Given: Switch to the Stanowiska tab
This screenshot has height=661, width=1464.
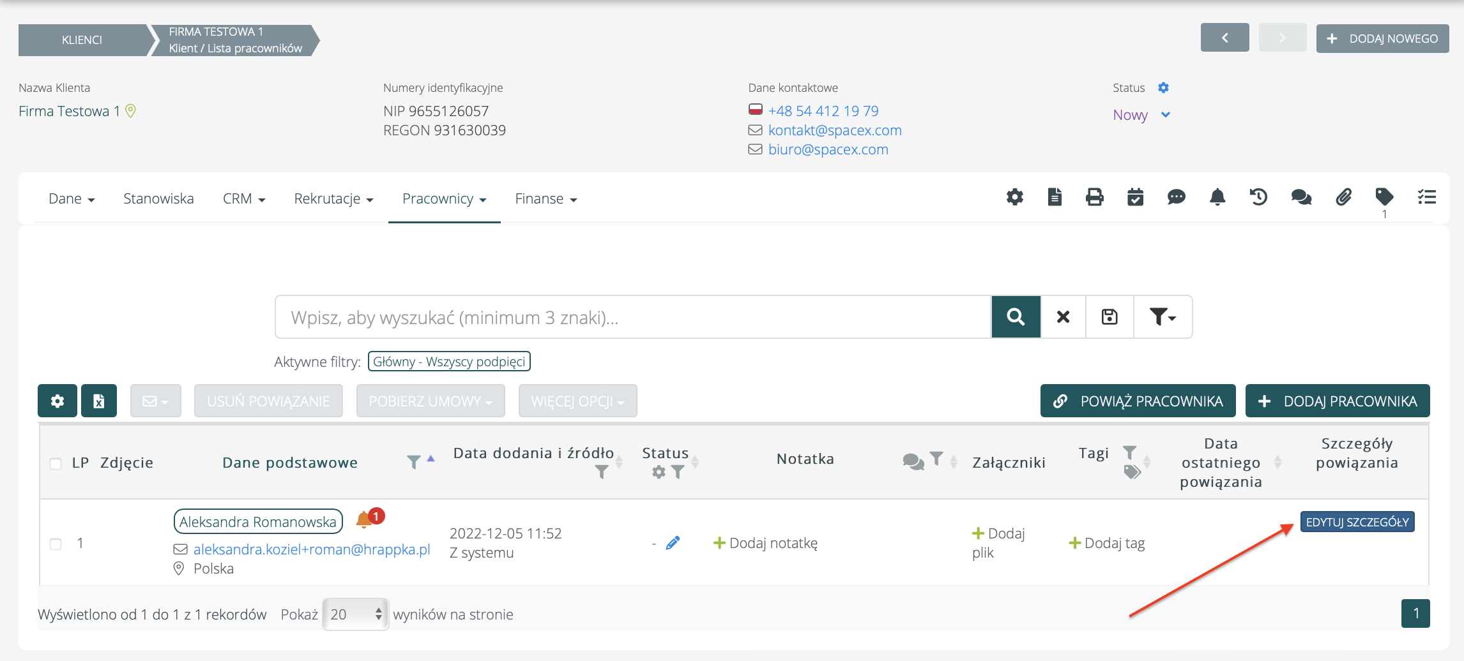Looking at the screenshot, I should (158, 199).
